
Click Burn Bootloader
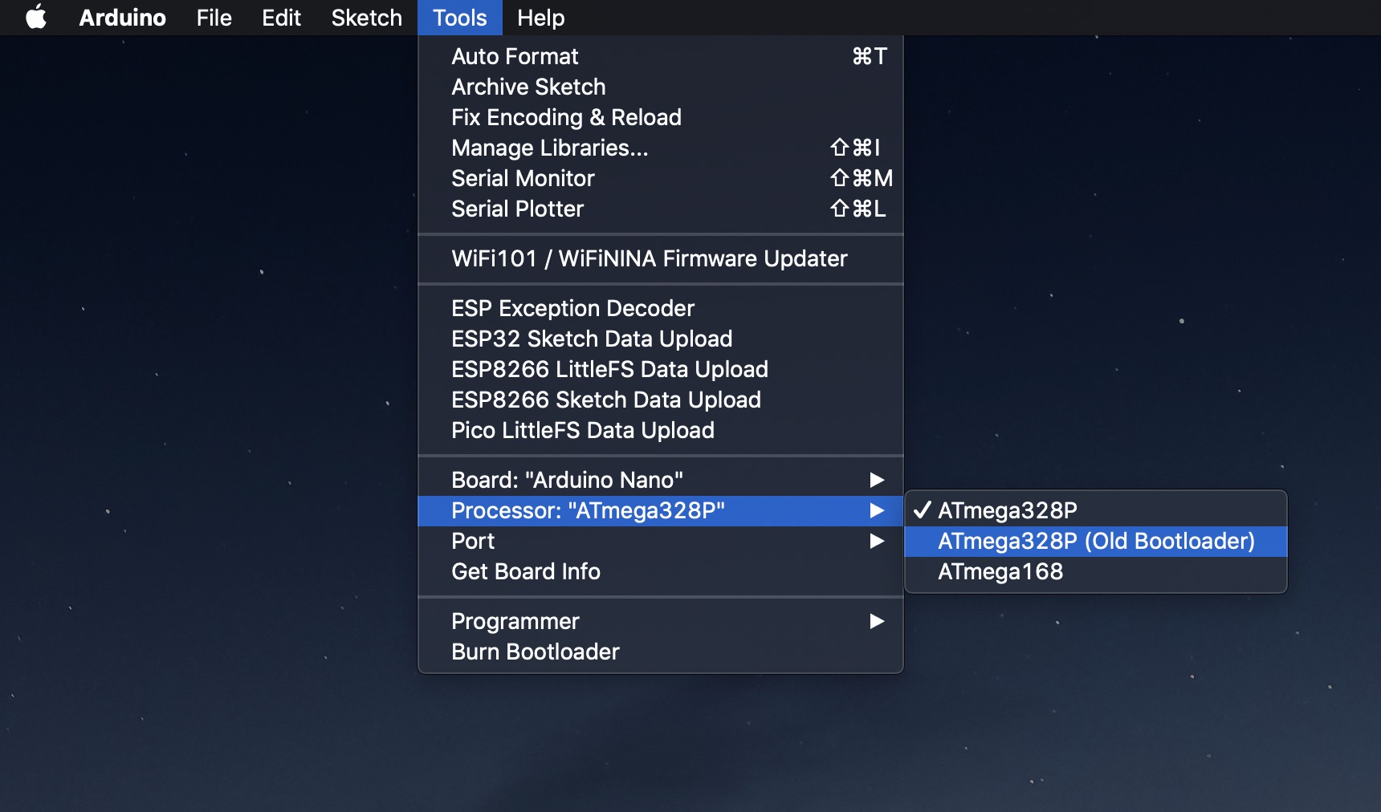536,652
